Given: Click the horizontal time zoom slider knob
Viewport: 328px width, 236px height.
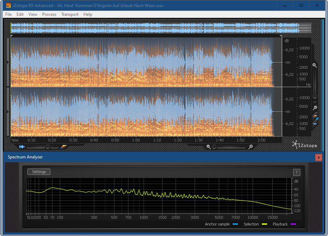Looking at the screenshot, I should (214, 147).
